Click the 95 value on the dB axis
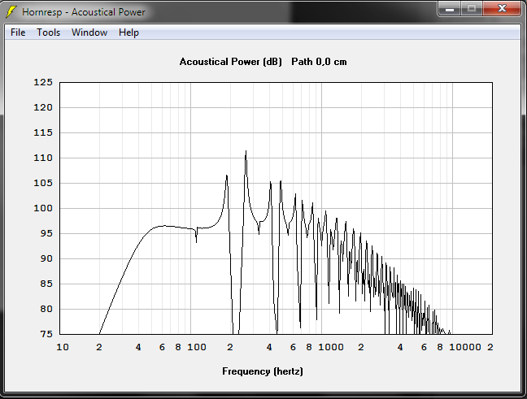Screen dimensions: 527x399 pyautogui.click(x=46, y=233)
